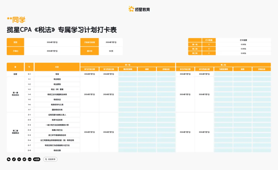Click the 税法原则 row
The width and height of the screenshot is (278, 170).
pos(57,84)
